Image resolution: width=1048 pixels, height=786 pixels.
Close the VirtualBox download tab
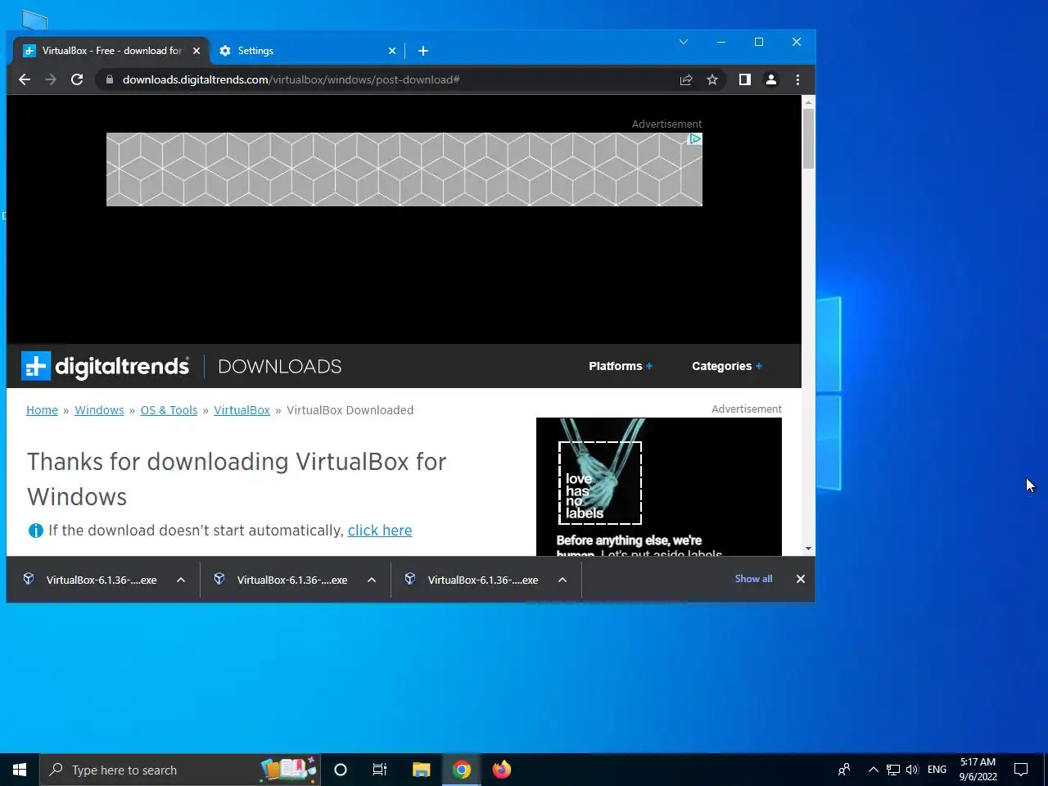click(196, 51)
